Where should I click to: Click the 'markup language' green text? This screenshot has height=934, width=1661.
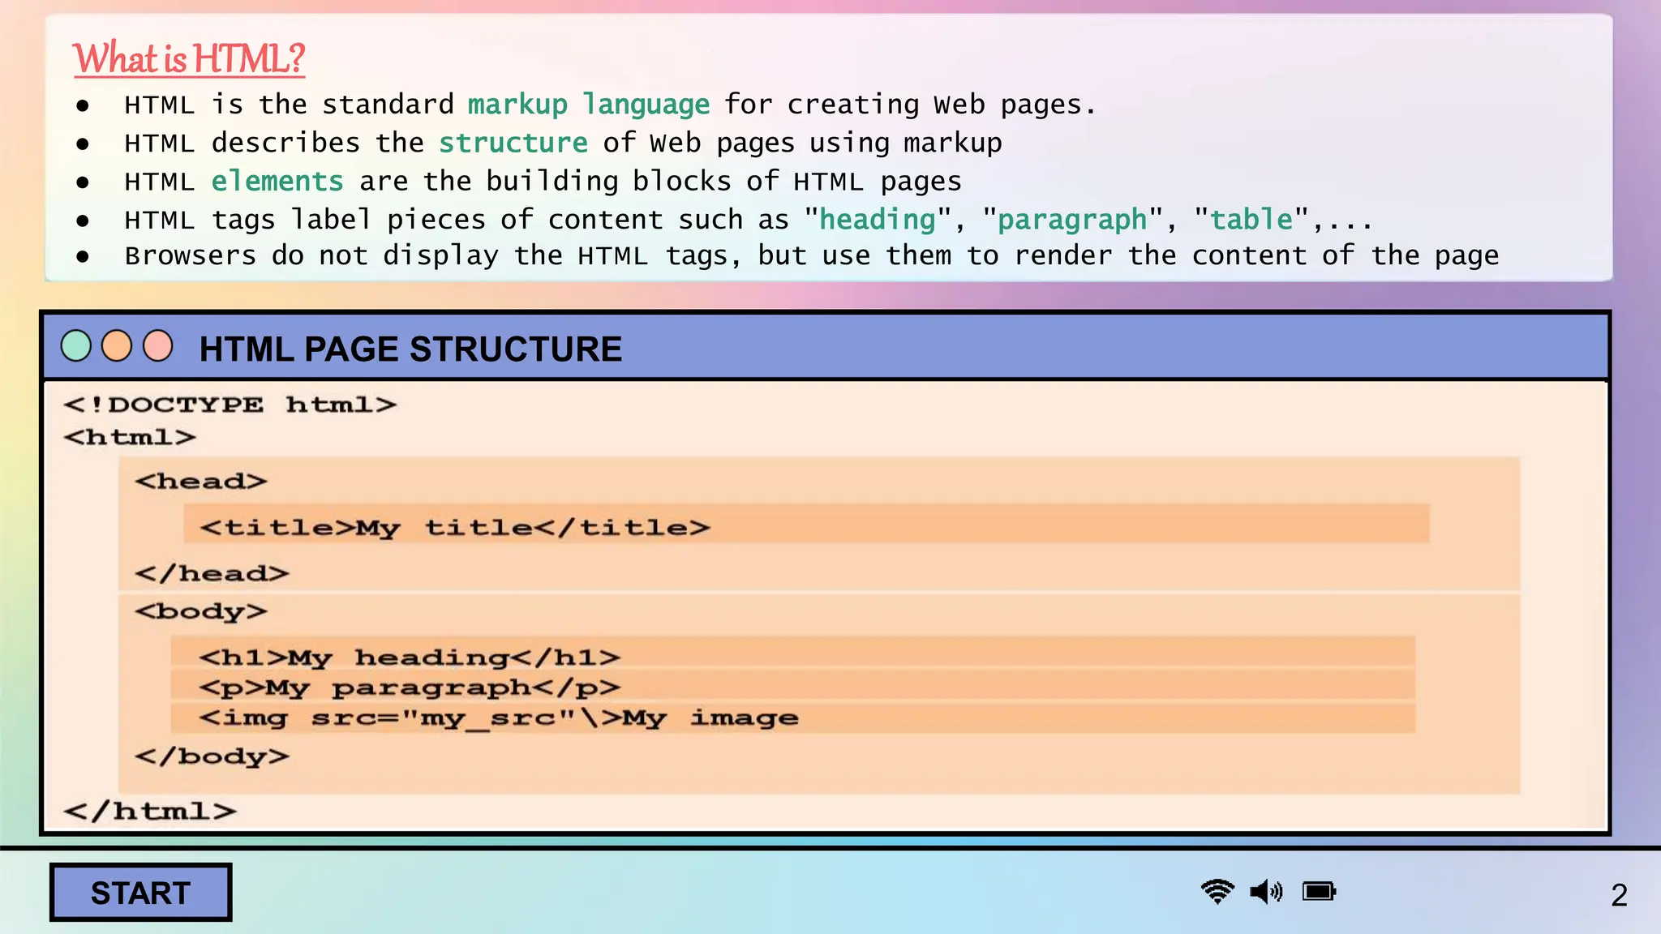pyautogui.click(x=589, y=105)
